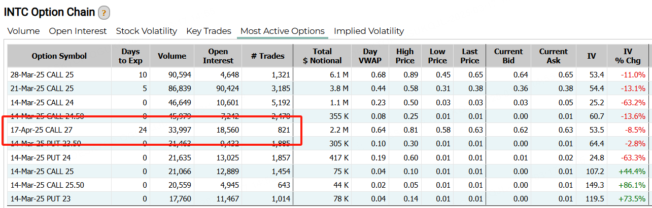652x208 pixels.
Task: Click the Low Price column header
Action: click(437, 56)
